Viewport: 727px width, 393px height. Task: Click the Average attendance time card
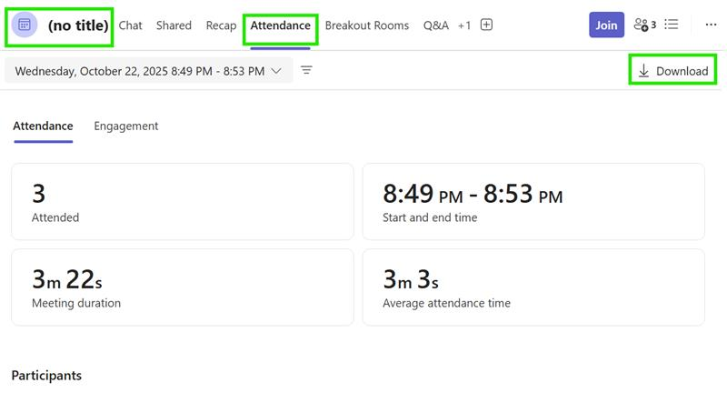(x=533, y=287)
